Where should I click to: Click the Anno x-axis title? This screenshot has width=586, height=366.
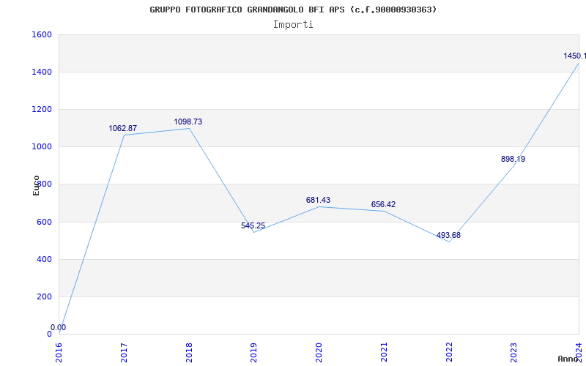568,359
